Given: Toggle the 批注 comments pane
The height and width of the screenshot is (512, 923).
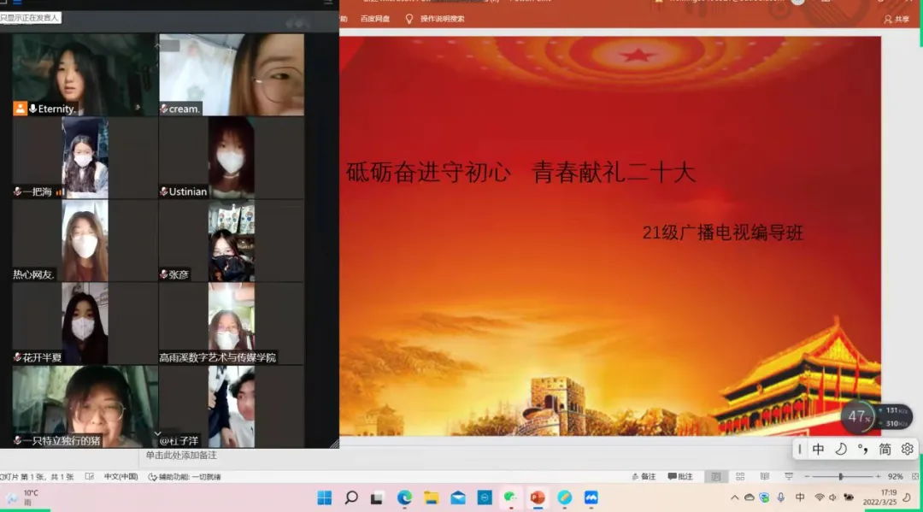Looking at the screenshot, I should point(680,476).
